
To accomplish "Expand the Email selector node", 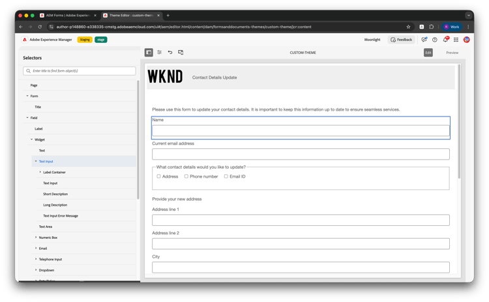I will point(36,248).
